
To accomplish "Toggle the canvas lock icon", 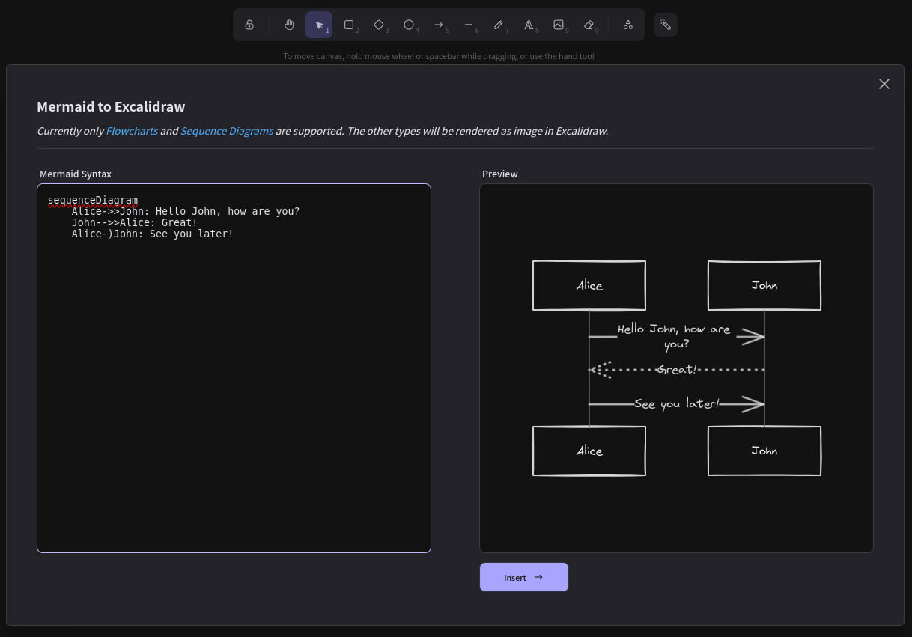I will coord(249,25).
